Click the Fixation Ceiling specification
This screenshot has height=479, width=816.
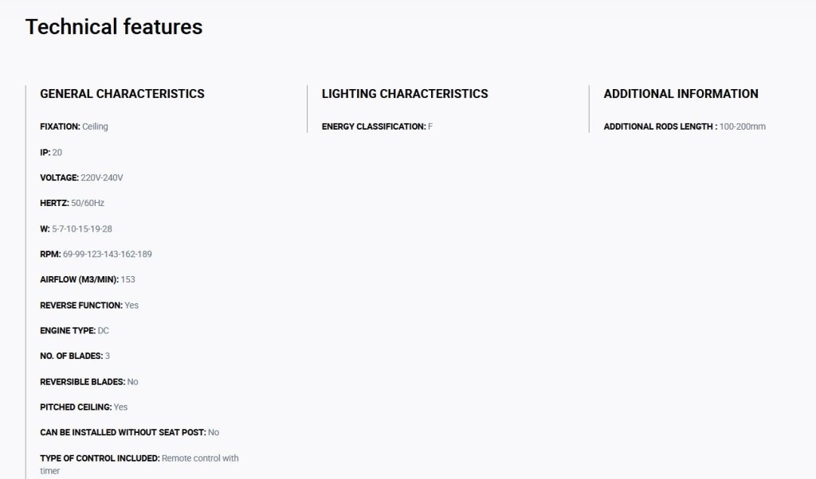(74, 127)
